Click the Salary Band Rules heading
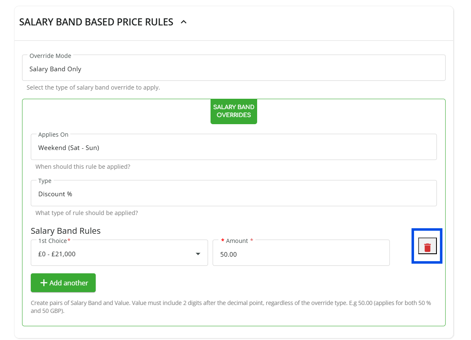The height and width of the screenshot is (340, 471). pos(66,231)
